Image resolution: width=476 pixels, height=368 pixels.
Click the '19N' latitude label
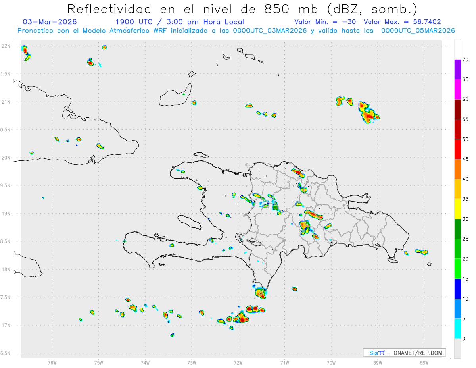tap(6, 214)
